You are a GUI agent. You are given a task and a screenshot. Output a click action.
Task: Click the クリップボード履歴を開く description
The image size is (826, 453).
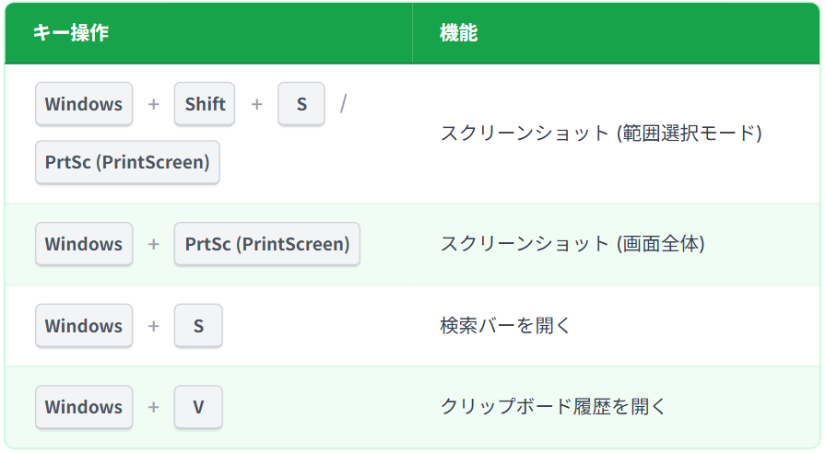pyautogui.click(x=552, y=407)
